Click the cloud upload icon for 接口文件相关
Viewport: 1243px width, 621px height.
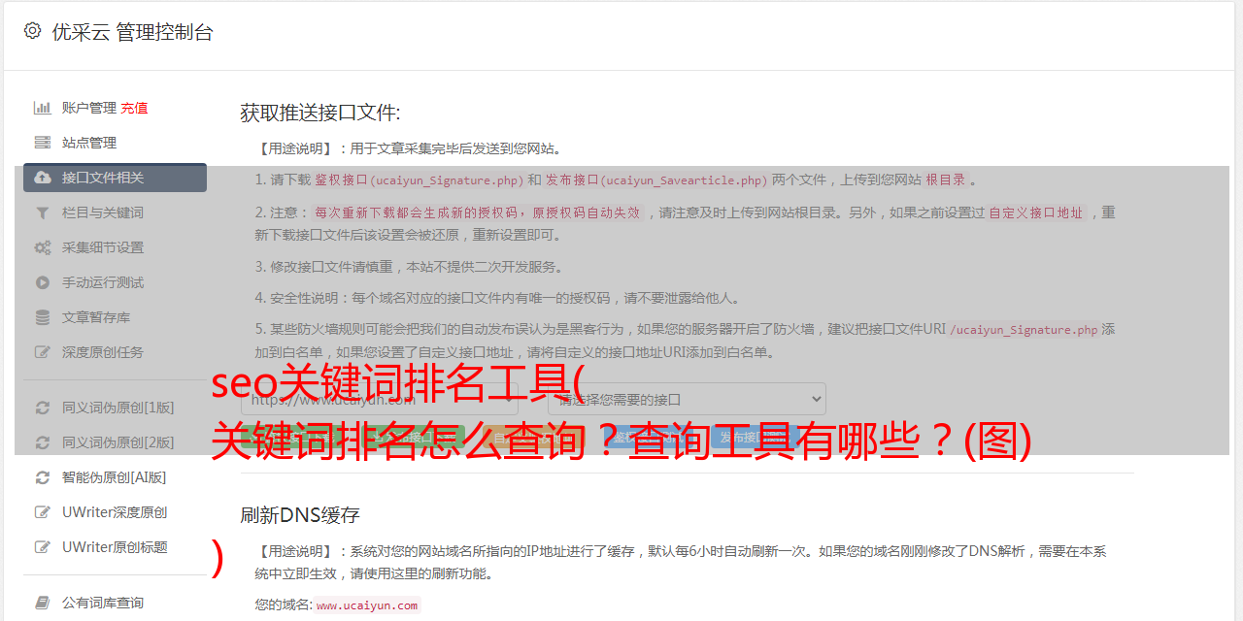[43, 178]
